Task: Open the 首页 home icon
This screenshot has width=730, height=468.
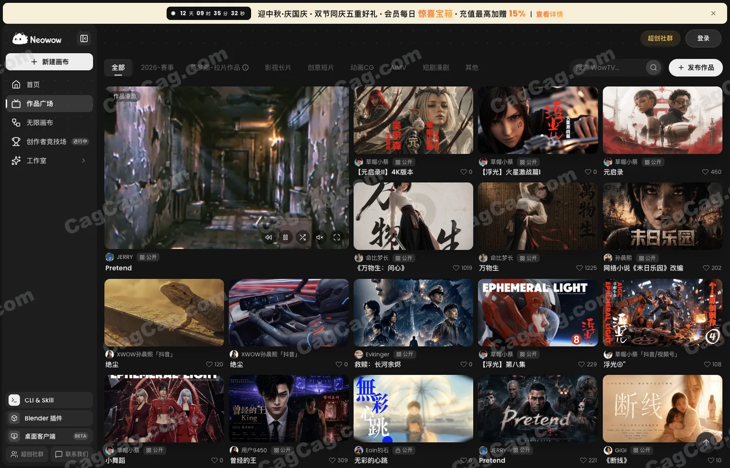Action: [x=16, y=85]
